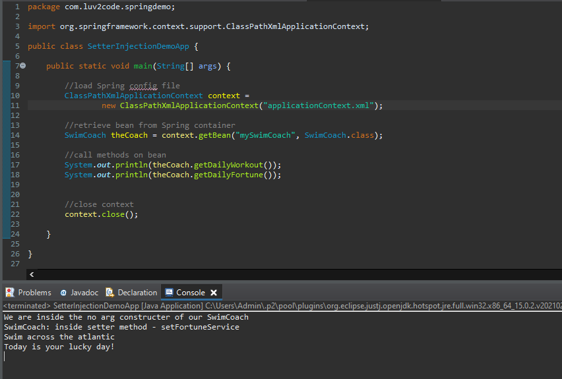
Task: Click the package declaration on line 1
Action: [102, 7]
